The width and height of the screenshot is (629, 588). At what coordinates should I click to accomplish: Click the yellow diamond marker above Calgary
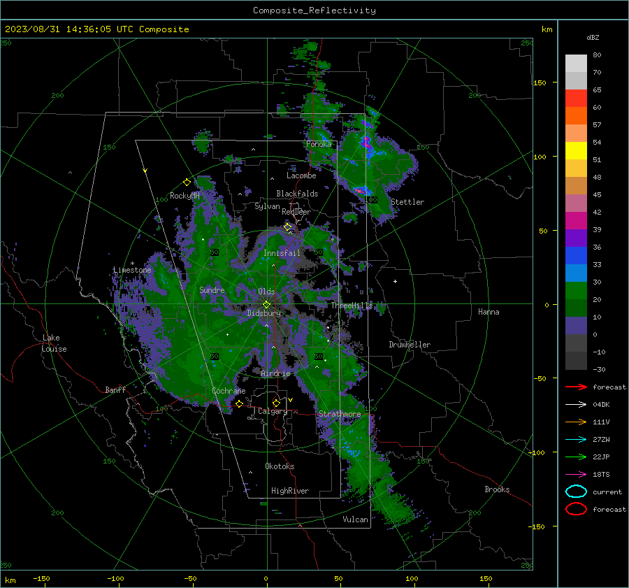pyautogui.click(x=276, y=403)
